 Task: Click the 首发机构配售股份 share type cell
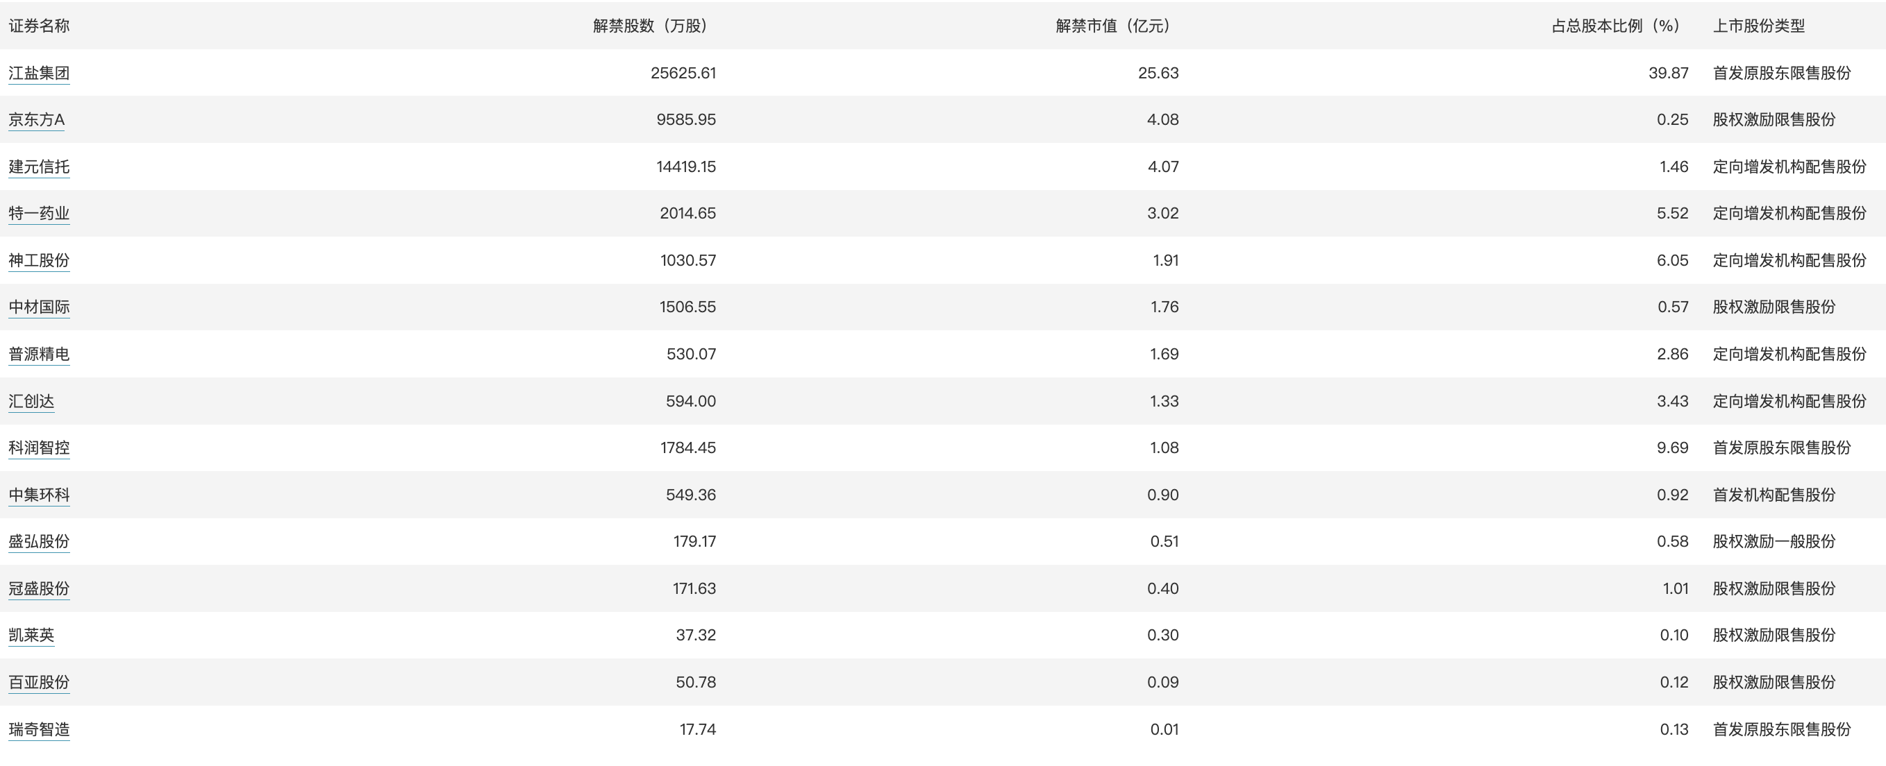[x=1774, y=495]
